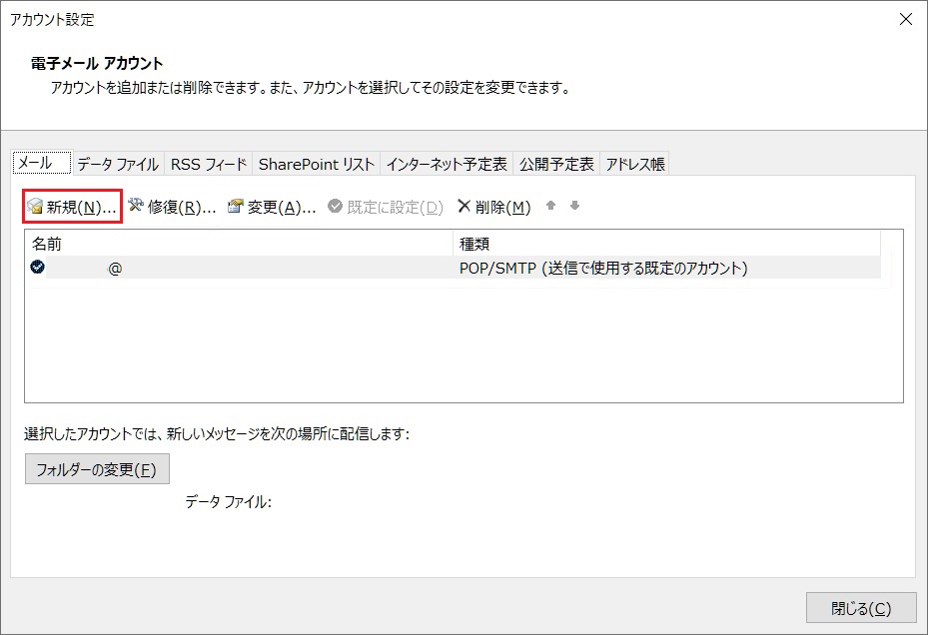
Task: Sort accounts by the 種類 column header
Action: tap(665, 244)
